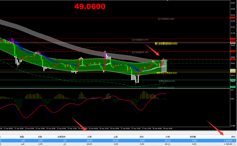Click the white current price tag on price axis
This screenshot has width=237, height=146.
pyautogui.click(x=233, y=70)
